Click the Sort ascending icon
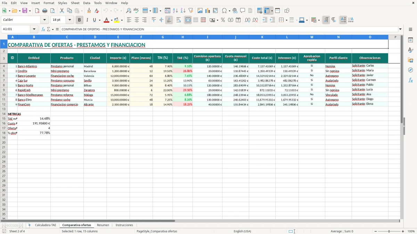The height and width of the screenshot is (234, 417). tap(175, 11)
